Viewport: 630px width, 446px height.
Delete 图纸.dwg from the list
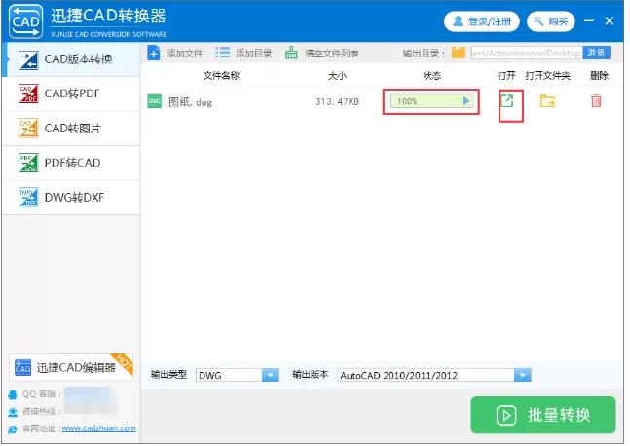tap(596, 100)
